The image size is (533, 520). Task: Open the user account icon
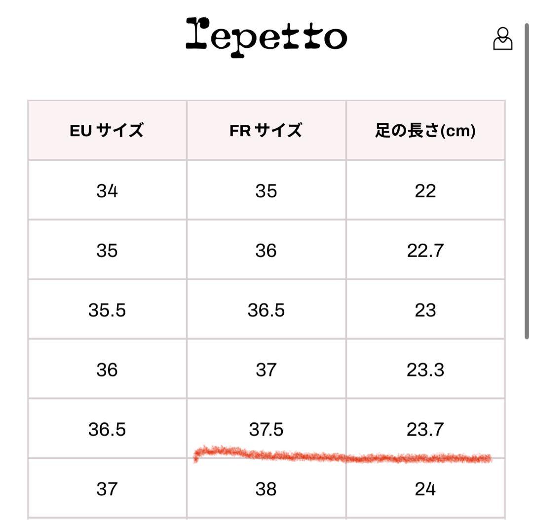click(x=502, y=39)
